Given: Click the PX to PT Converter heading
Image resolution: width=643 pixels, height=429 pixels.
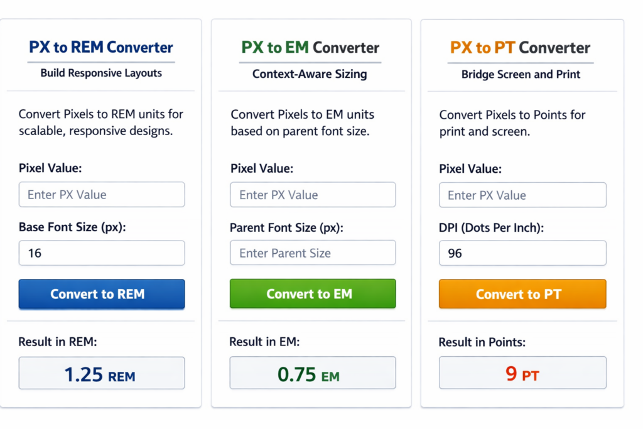Looking at the screenshot, I should point(520,48).
